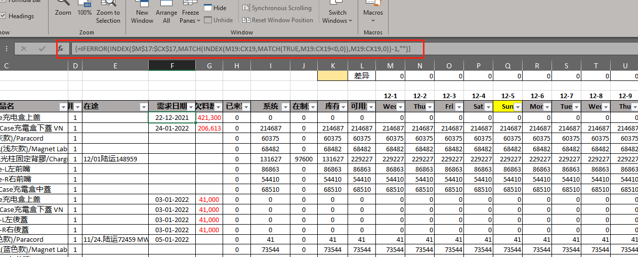Hide the current window
This screenshot has height=257, width=638.
215,8
